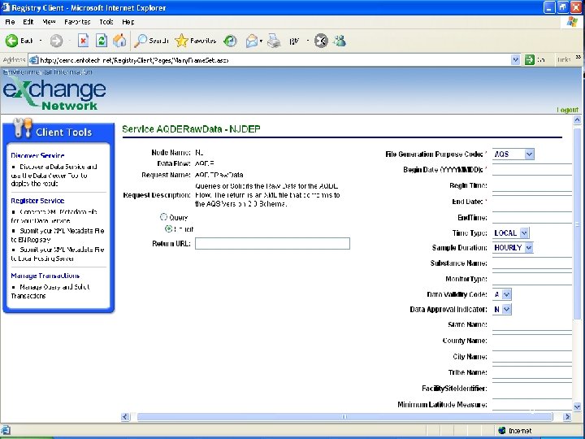This screenshot has height=439, width=585.
Task: Click the green Go arrow icon
Action: [x=530, y=59]
